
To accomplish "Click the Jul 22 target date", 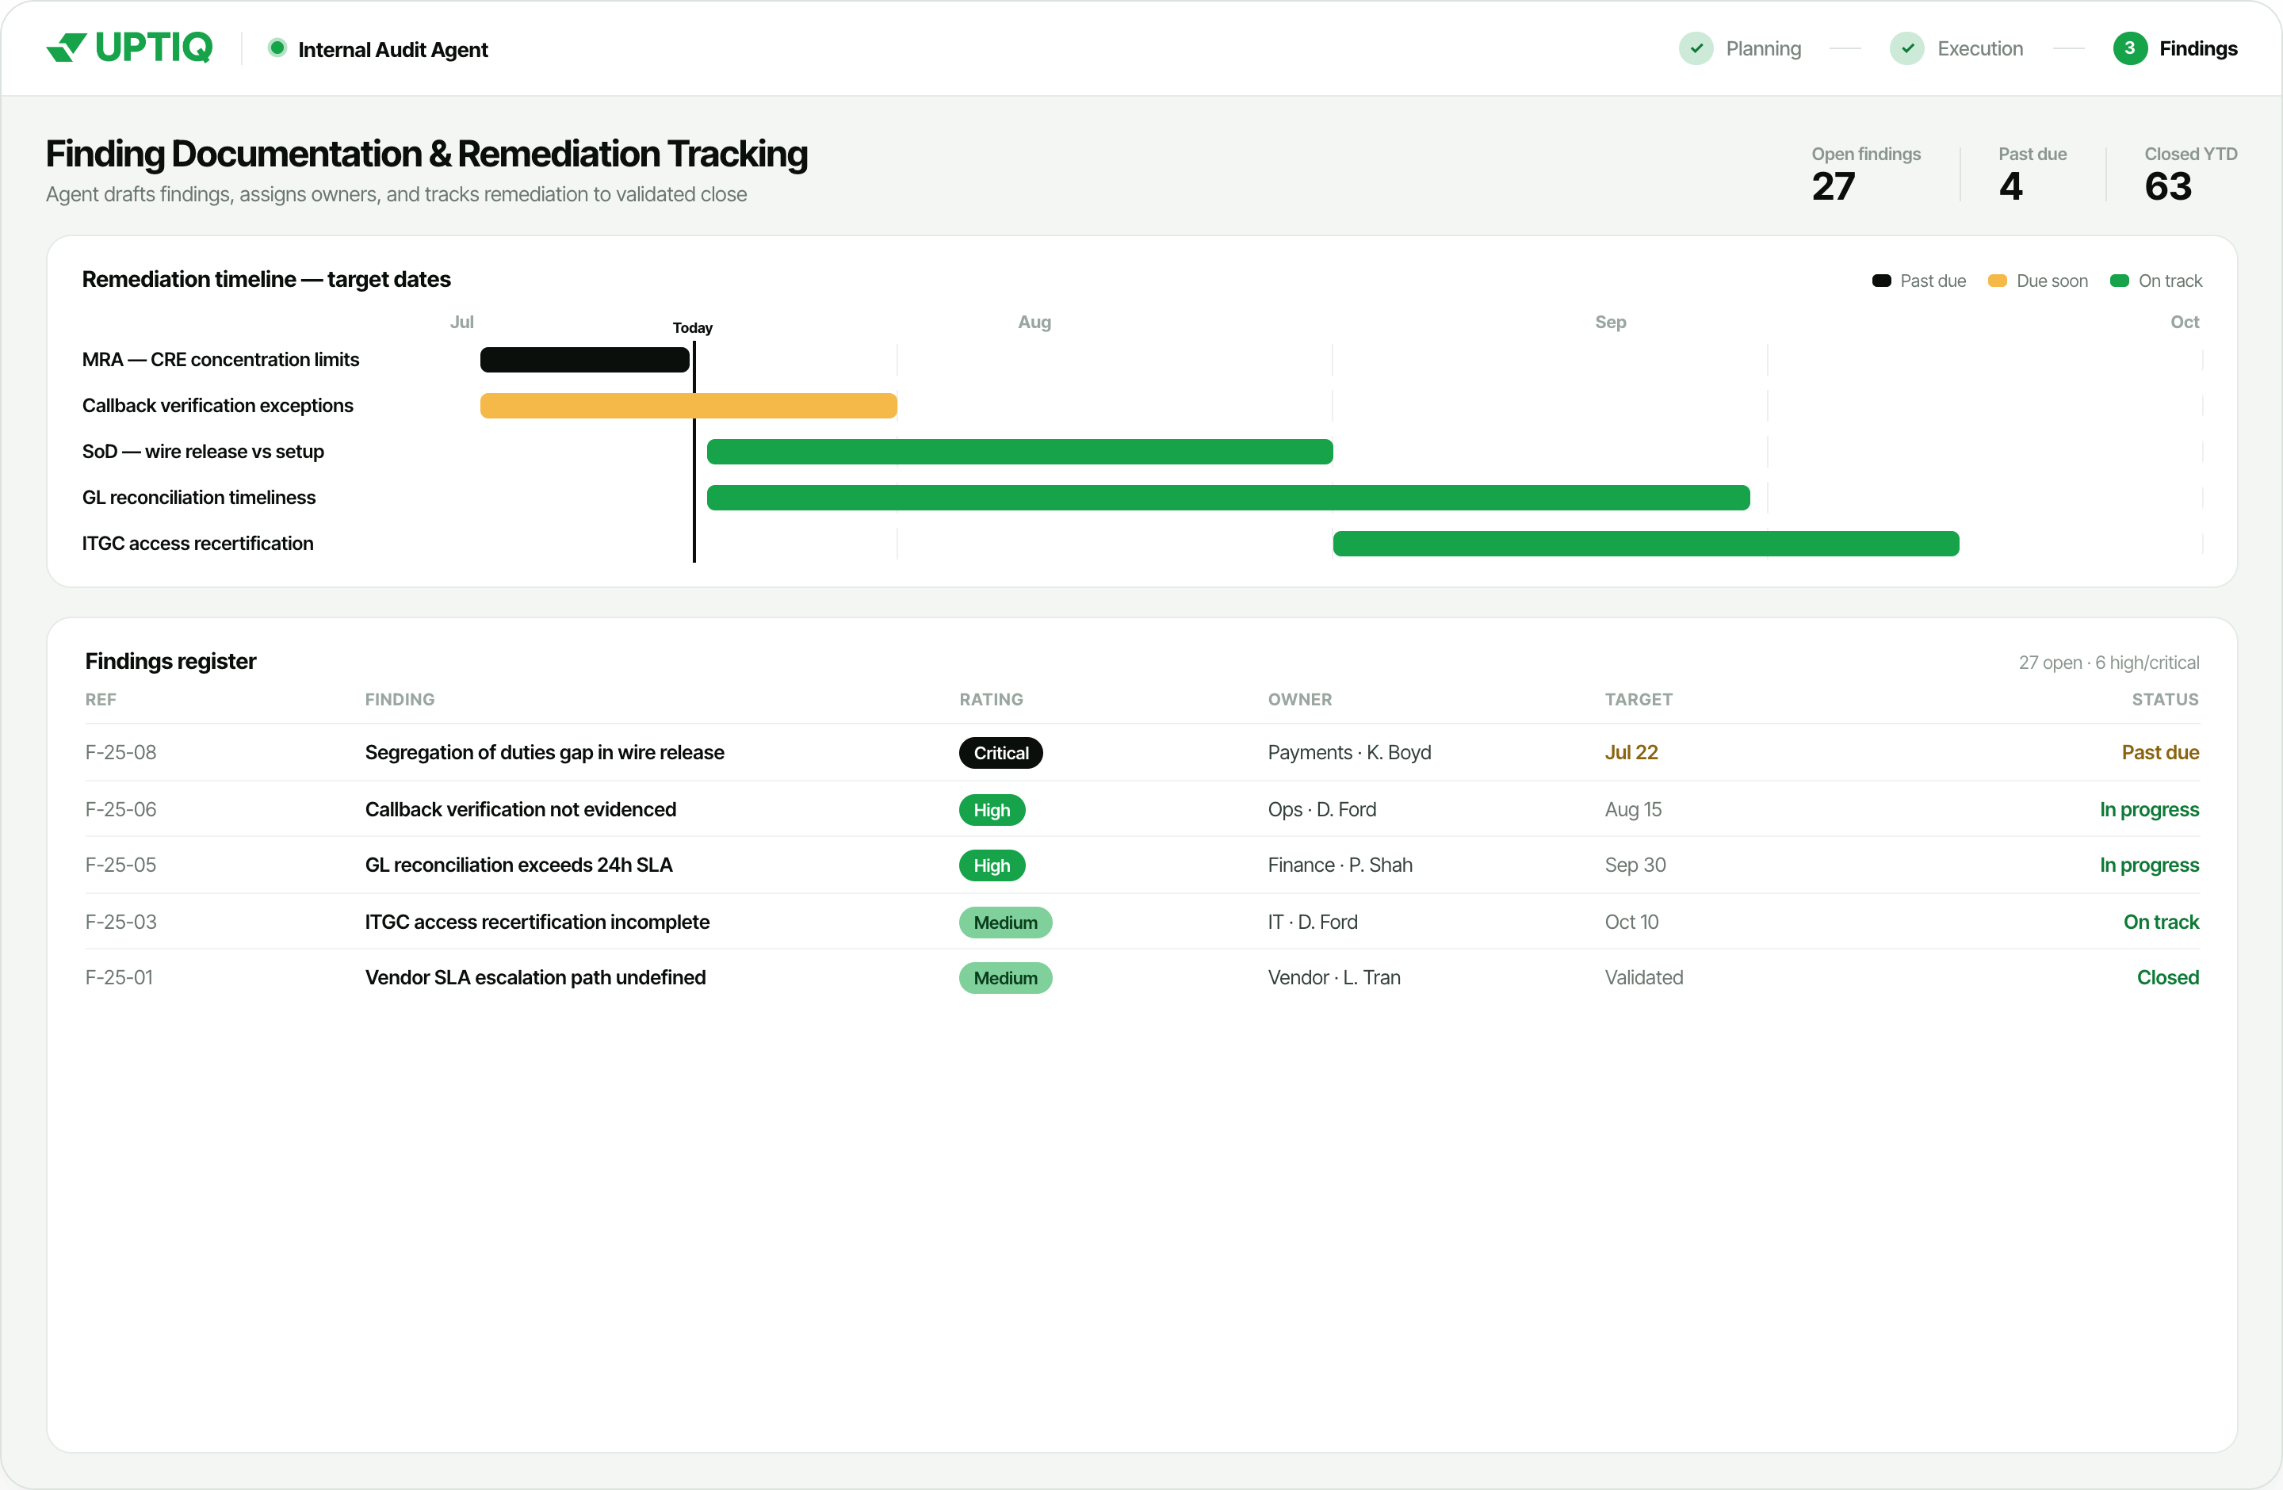I will pyautogui.click(x=1631, y=753).
